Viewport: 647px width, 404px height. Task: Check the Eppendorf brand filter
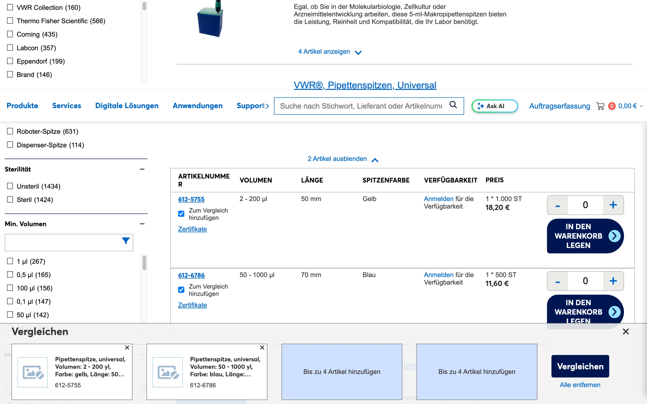click(x=10, y=61)
